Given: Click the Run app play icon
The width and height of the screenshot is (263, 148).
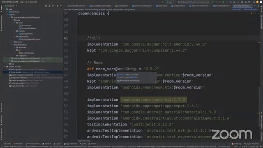Looking at the screenshot, I should pyautogui.click(x=213, y=2).
